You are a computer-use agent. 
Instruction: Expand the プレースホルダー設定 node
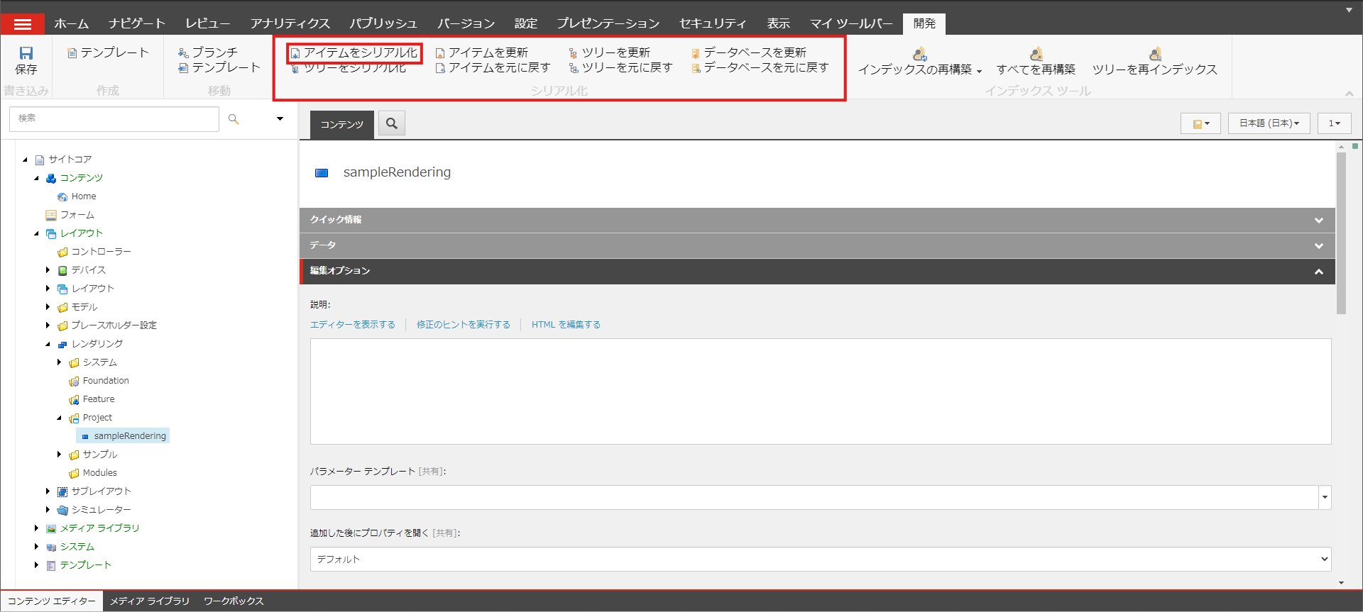(x=48, y=326)
